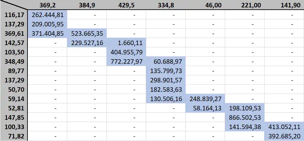The width and height of the screenshot is (304, 141).
Task: Select the 429,5 column header
Action: (x=126, y=5)
